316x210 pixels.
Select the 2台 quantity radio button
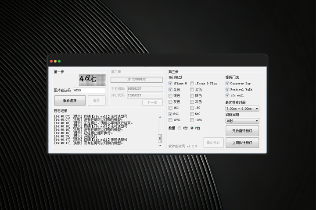(192, 128)
